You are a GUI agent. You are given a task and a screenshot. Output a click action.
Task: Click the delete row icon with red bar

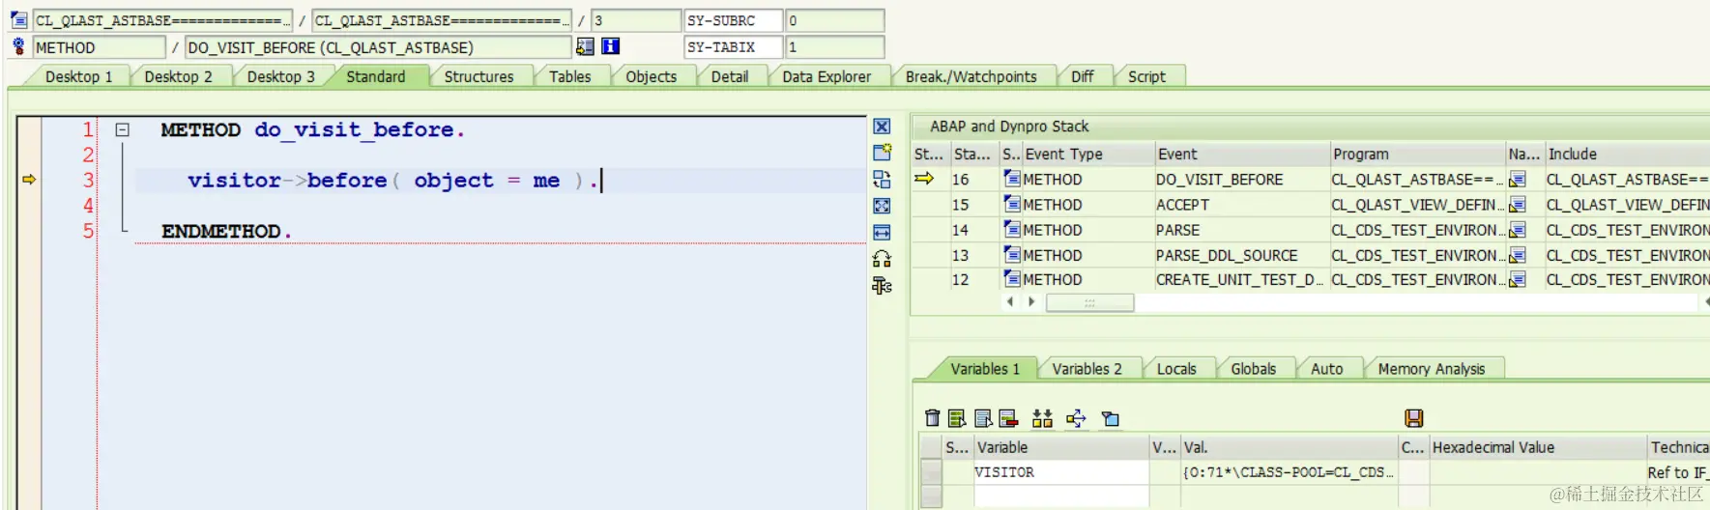tap(1008, 418)
